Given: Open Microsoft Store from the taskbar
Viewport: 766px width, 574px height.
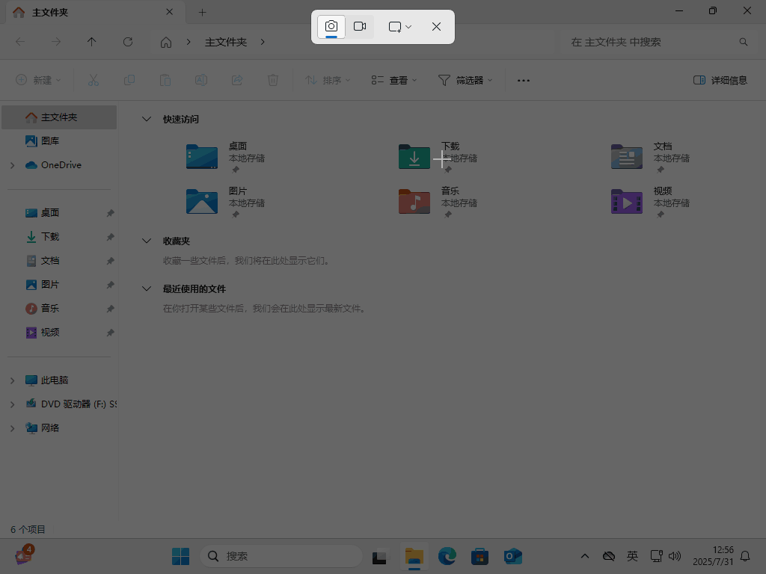Looking at the screenshot, I should tap(479, 556).
